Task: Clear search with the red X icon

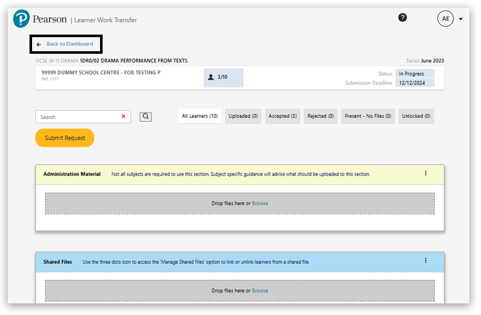Action: tap(123, 117)
